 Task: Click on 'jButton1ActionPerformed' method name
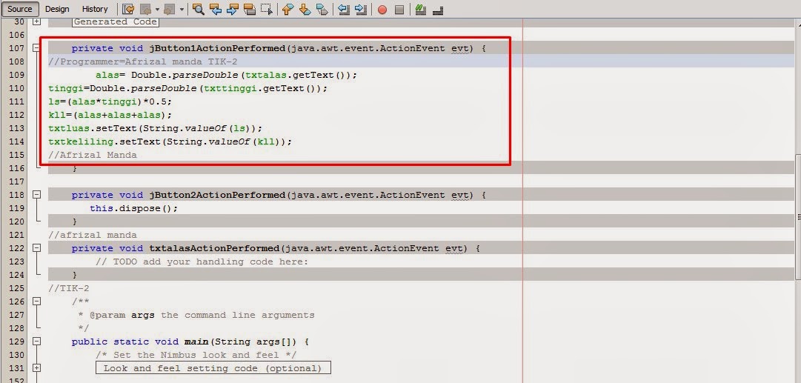pyautogui.click(x=216, y=48)
